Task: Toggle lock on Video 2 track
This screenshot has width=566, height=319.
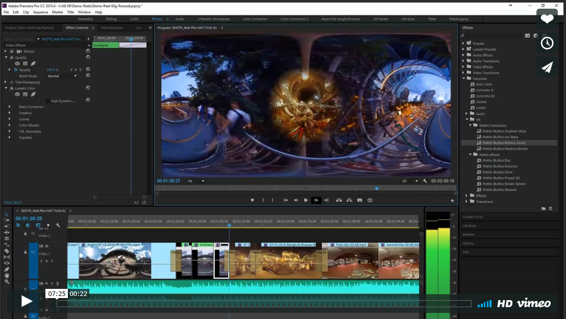Action: coord(26,234)
